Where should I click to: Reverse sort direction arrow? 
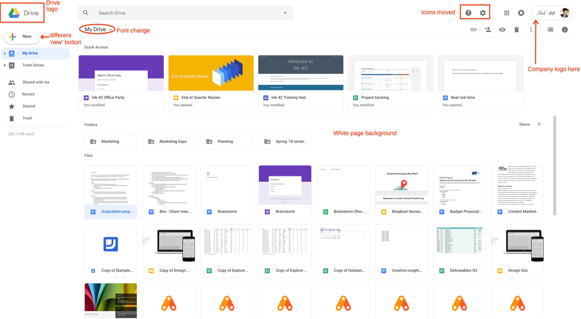coord(539,125)
